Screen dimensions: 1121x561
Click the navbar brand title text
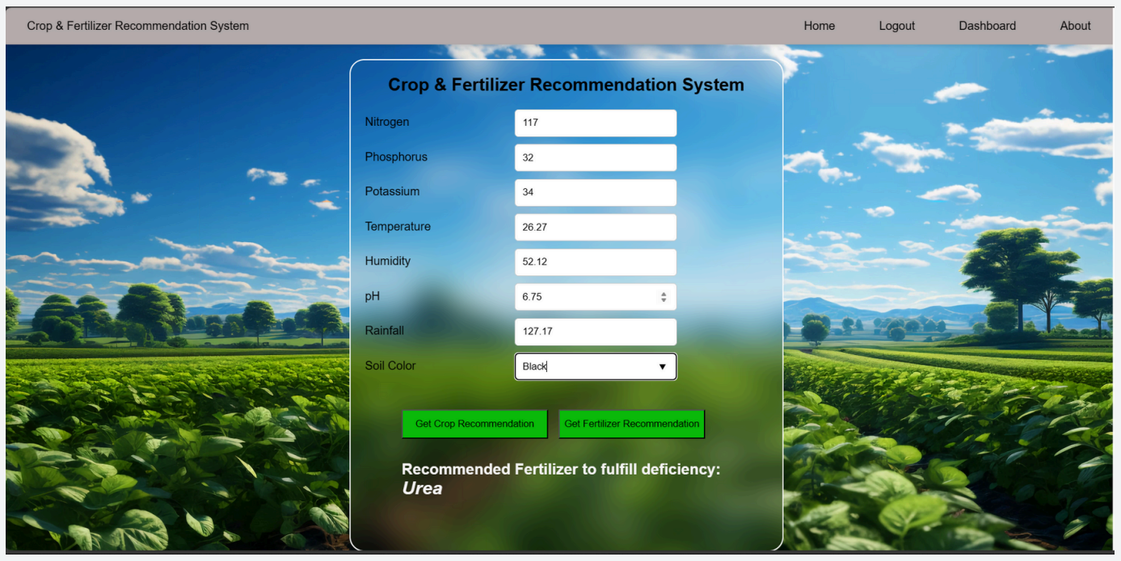137,26
